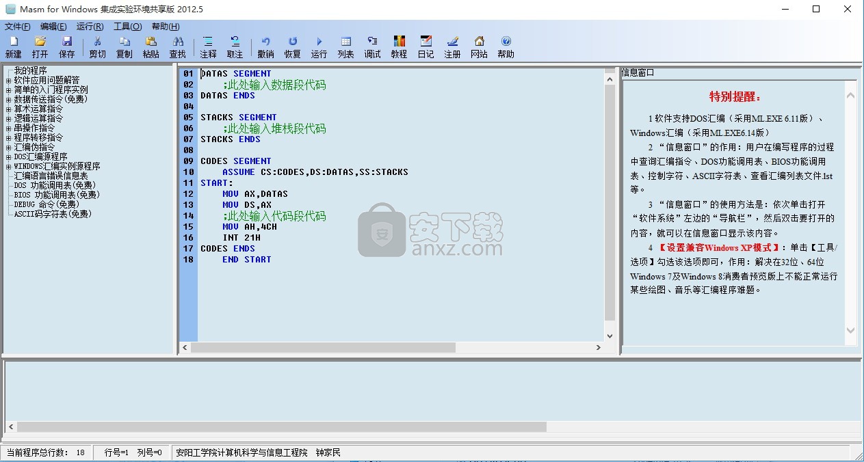Open the 工具(O) menu

pyautogui.click(x=127, y=27)
